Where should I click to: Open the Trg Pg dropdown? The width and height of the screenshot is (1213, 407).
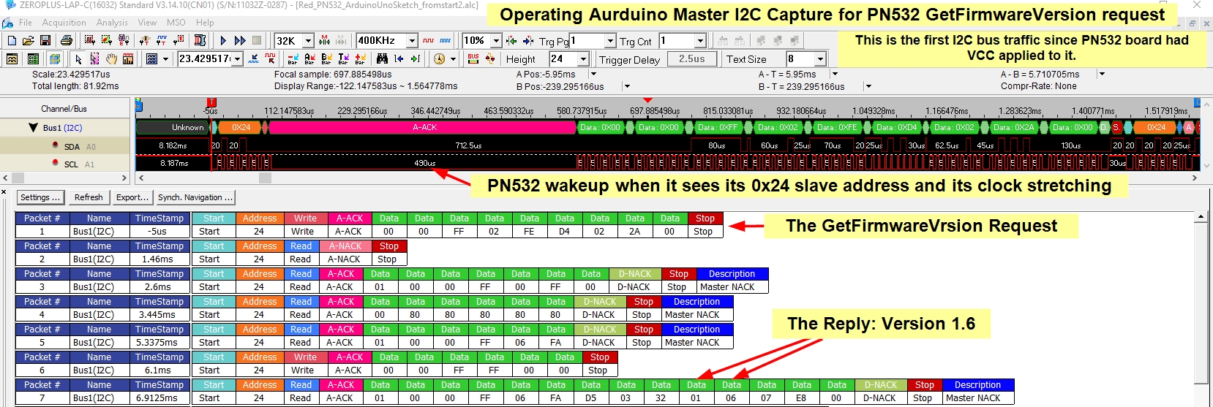pyautogui.click(x=610, y=41)
